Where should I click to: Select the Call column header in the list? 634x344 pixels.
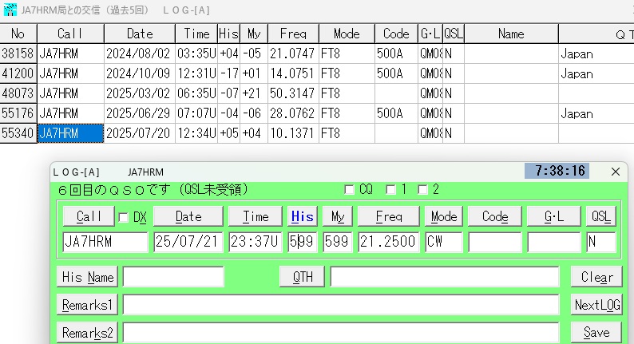pyautogui.click(x=70, y=34)
